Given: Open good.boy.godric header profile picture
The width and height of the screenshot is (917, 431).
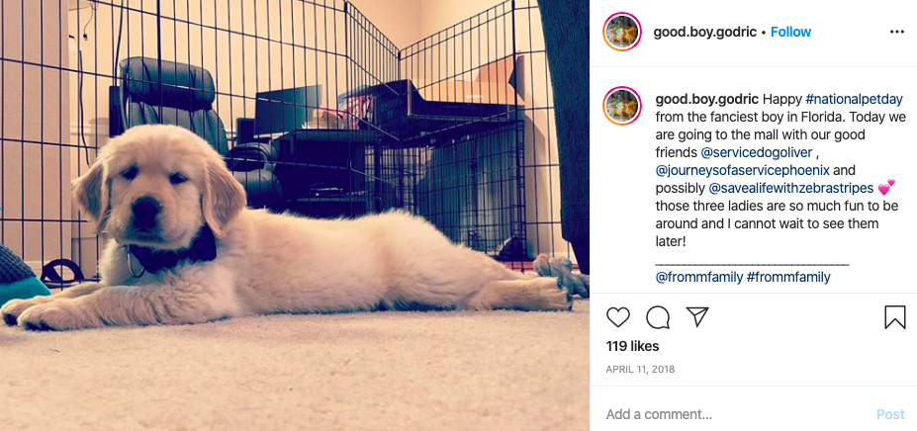Looking at the screenshot, I should (x=622, y=32).
